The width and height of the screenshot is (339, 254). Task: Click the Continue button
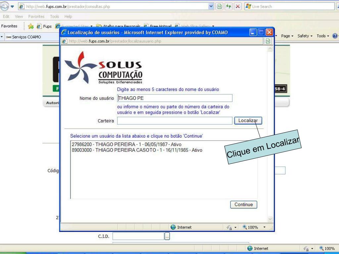[x=244, y=204]
